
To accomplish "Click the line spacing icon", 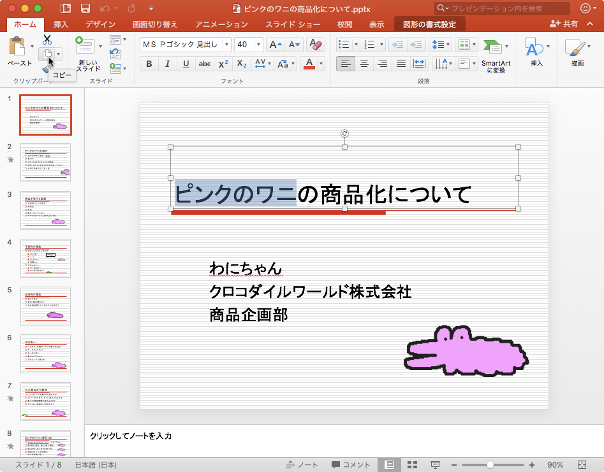I will click(x=439, y=44).
